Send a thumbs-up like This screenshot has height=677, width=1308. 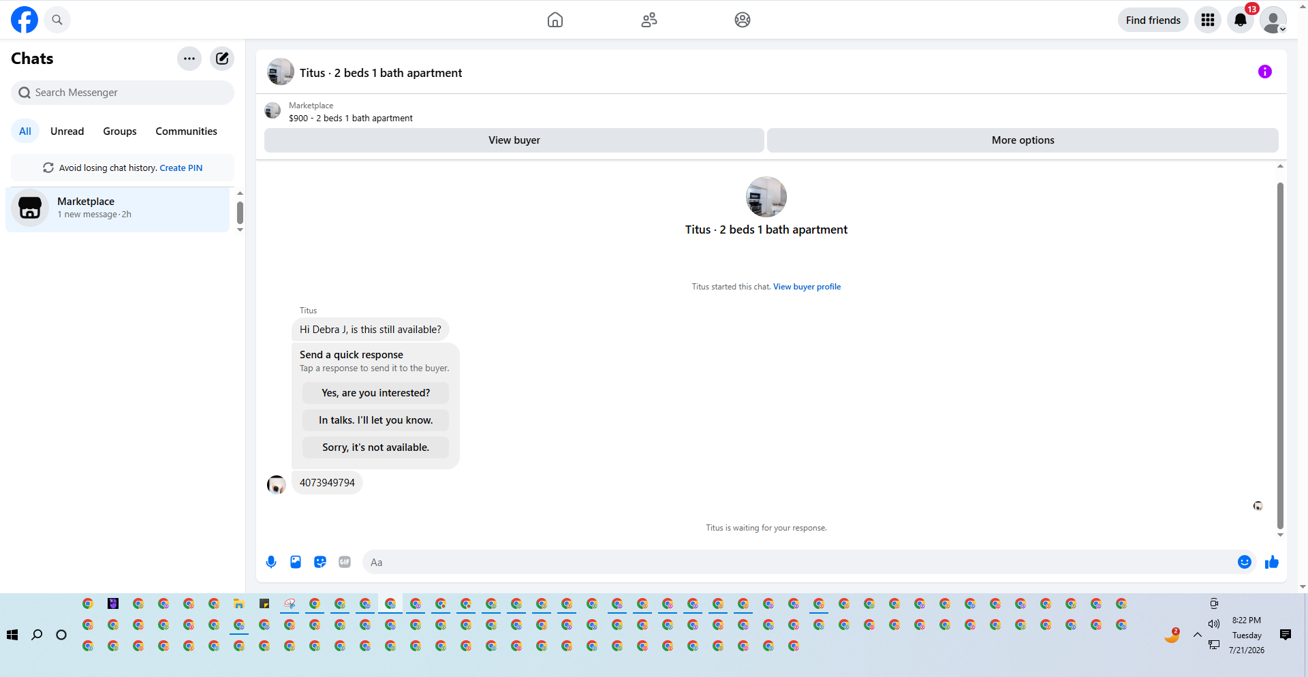1272,562
